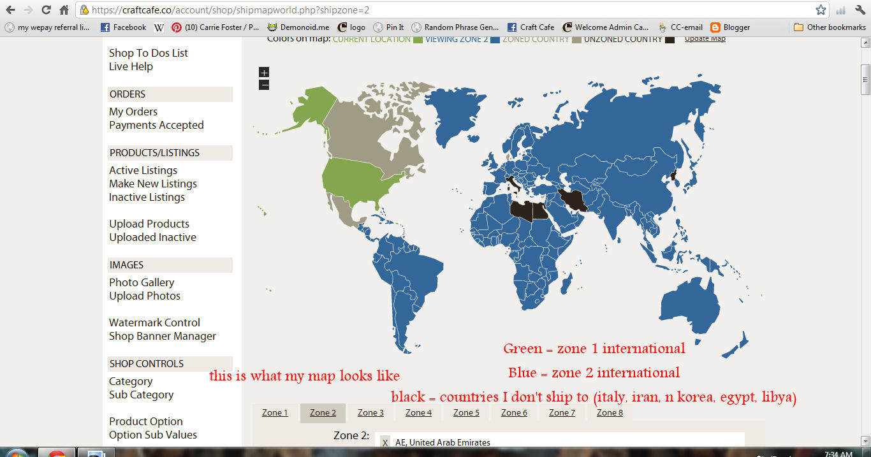Click the blue Viewing Zone 2 legend swatch

click(495, 40)
